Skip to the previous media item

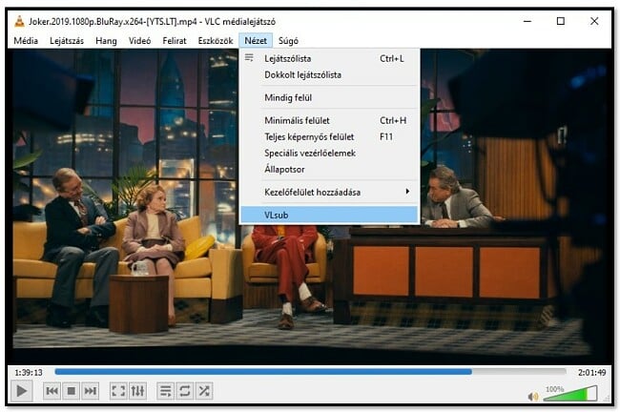tap(52, 391)
